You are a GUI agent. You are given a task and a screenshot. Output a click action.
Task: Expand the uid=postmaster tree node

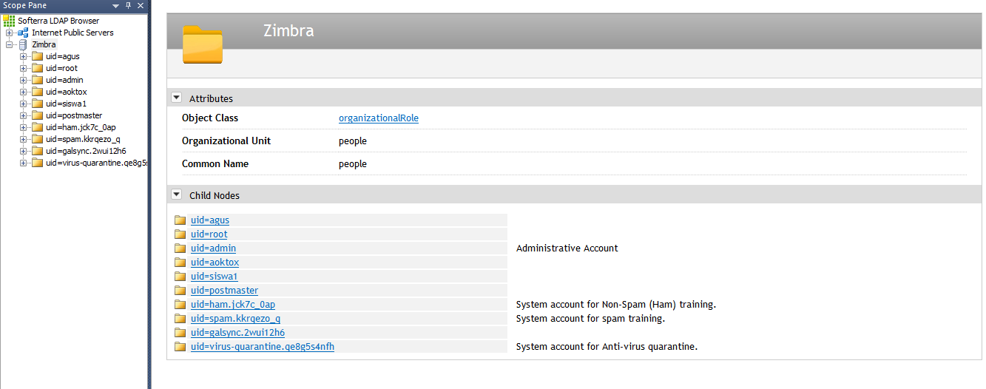pyautogui.click(x=23, y=115)
